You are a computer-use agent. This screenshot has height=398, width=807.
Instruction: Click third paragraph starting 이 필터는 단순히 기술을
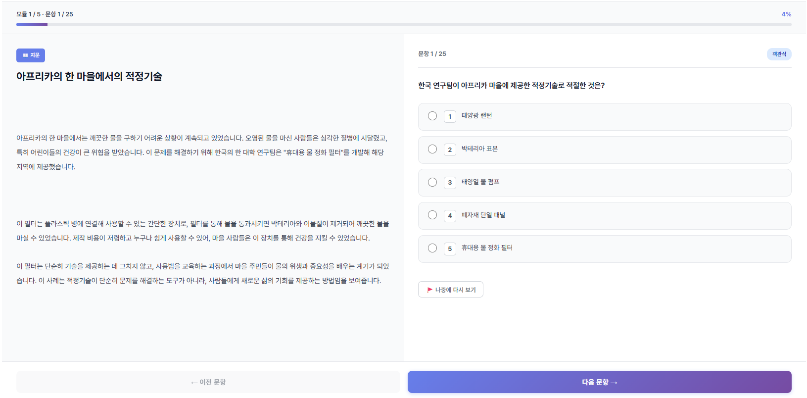click(x=203, y=273)
